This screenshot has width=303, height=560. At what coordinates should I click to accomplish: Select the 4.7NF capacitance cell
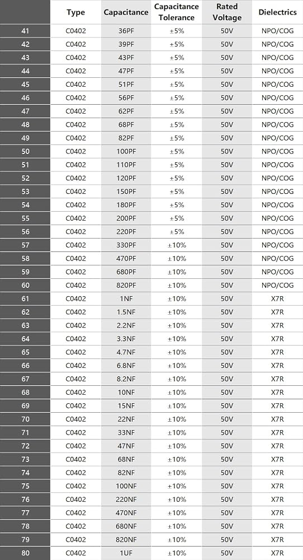click(126, 352)
